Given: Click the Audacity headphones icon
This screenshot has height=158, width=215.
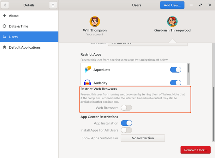Looking at the screenshot, I should [88, 82].
